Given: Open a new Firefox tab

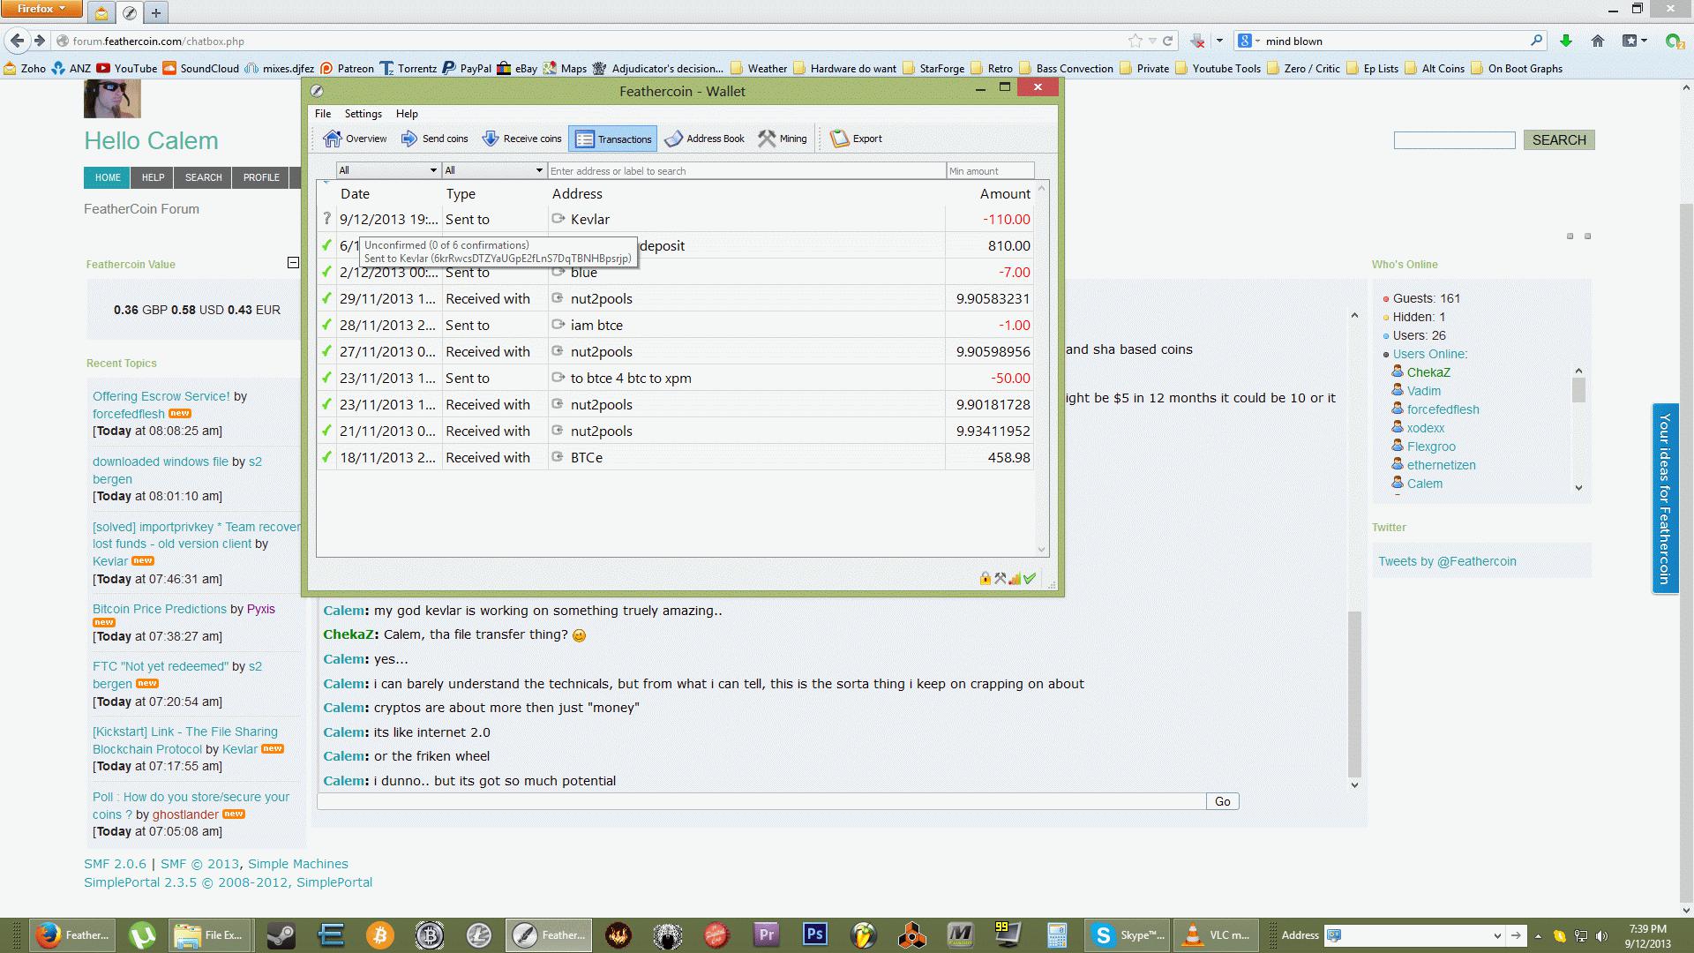Looking at the screenshot, I should (x=156, y=12).
